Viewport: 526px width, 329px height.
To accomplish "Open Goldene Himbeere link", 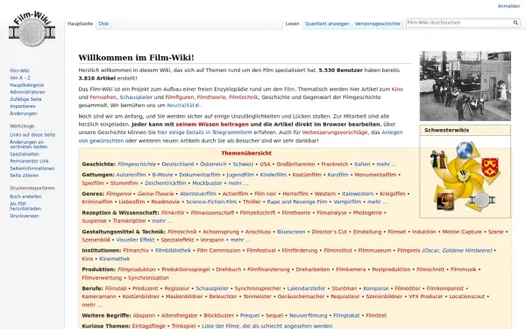I will (x=466, y=250).
